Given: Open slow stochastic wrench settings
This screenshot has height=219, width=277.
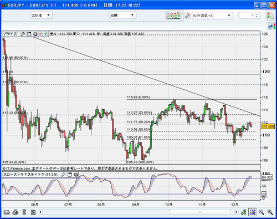Looking at the screenshot, I should (x=63, y=175).
